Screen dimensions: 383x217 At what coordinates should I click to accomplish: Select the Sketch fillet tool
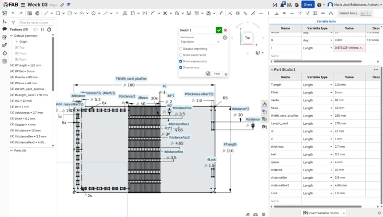point(153,13)
